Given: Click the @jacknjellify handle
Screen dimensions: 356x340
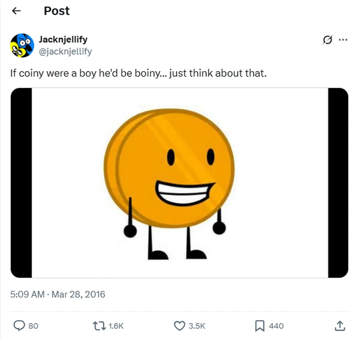Looking at the screenshot, I should click(x=65, y=51).
